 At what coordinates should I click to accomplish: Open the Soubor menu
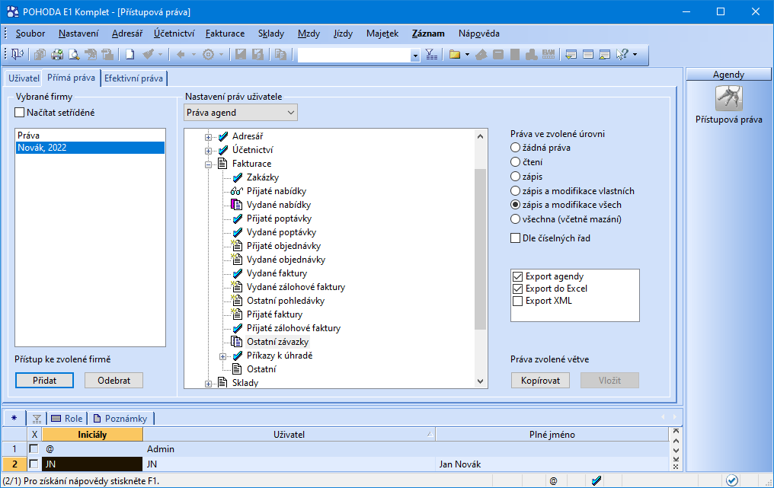click(x=30, y=33)
